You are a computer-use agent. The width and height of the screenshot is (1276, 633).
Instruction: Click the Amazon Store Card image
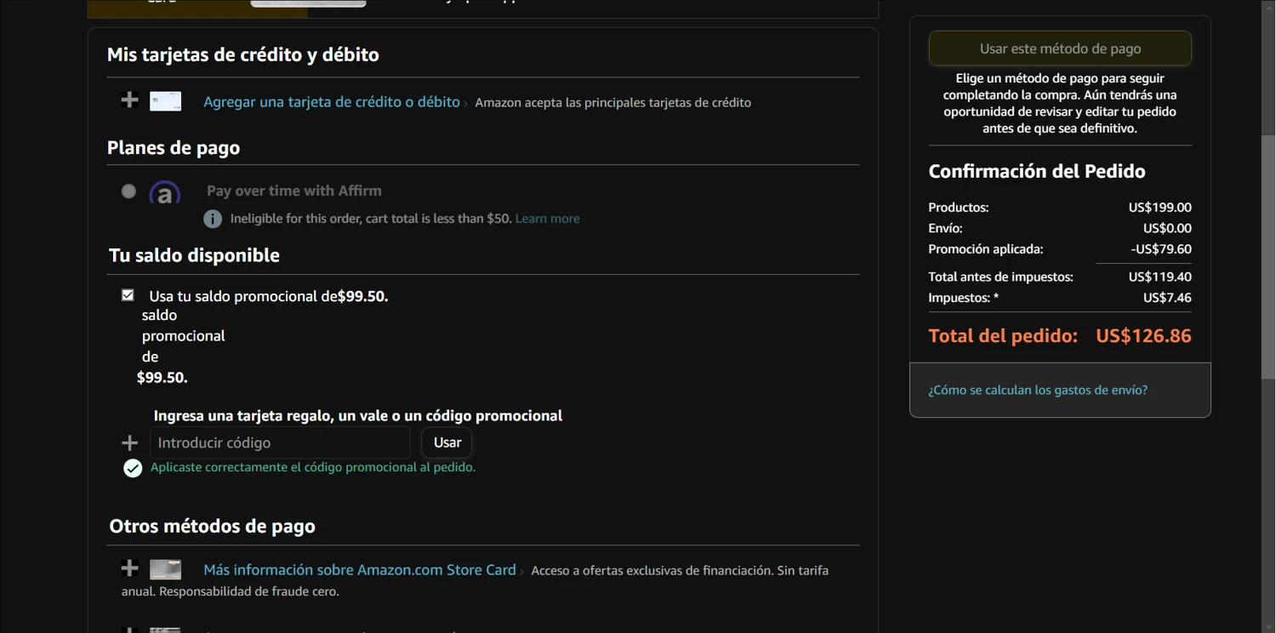tap(165, 569)
